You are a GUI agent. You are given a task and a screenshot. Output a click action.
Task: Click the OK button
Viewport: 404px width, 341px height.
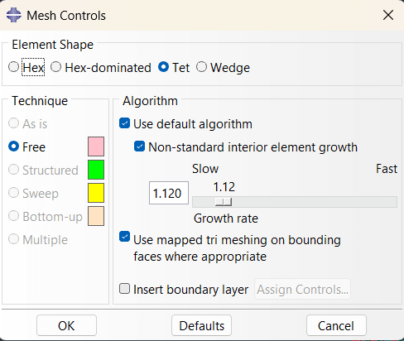pyautogui.click(x=66, y=325)
